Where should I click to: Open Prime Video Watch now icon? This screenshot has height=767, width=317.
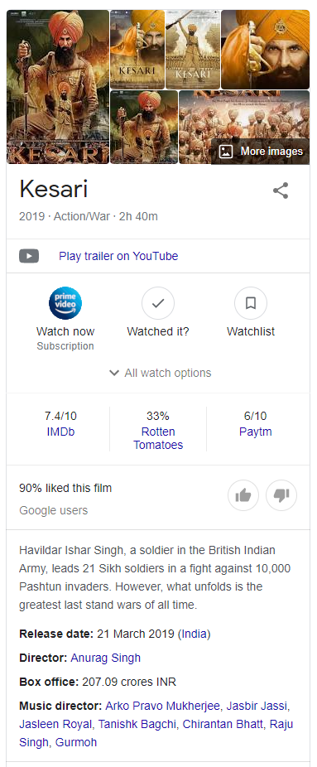(65, 303)
